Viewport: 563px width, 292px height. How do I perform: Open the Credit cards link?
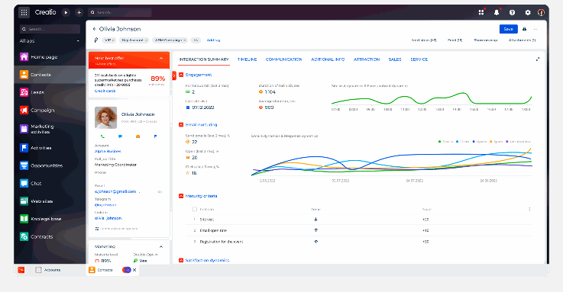[x=105, y=91]
